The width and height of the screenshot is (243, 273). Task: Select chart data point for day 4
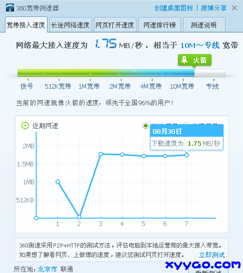click(x=122, y=154)
